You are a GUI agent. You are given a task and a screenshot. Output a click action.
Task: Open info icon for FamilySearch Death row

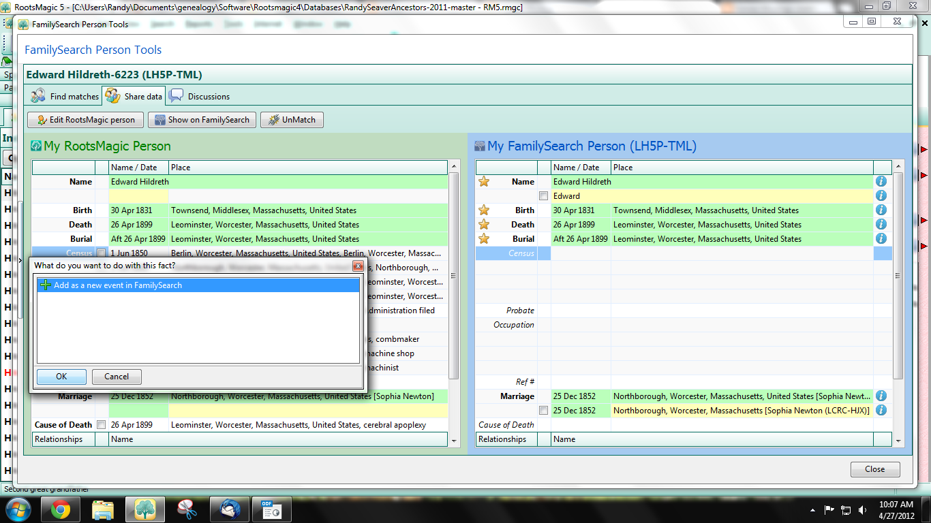(x=881, y=225)
